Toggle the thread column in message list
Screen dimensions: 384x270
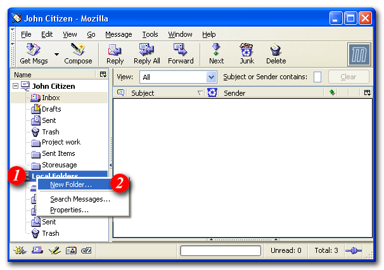click(121, 93)
